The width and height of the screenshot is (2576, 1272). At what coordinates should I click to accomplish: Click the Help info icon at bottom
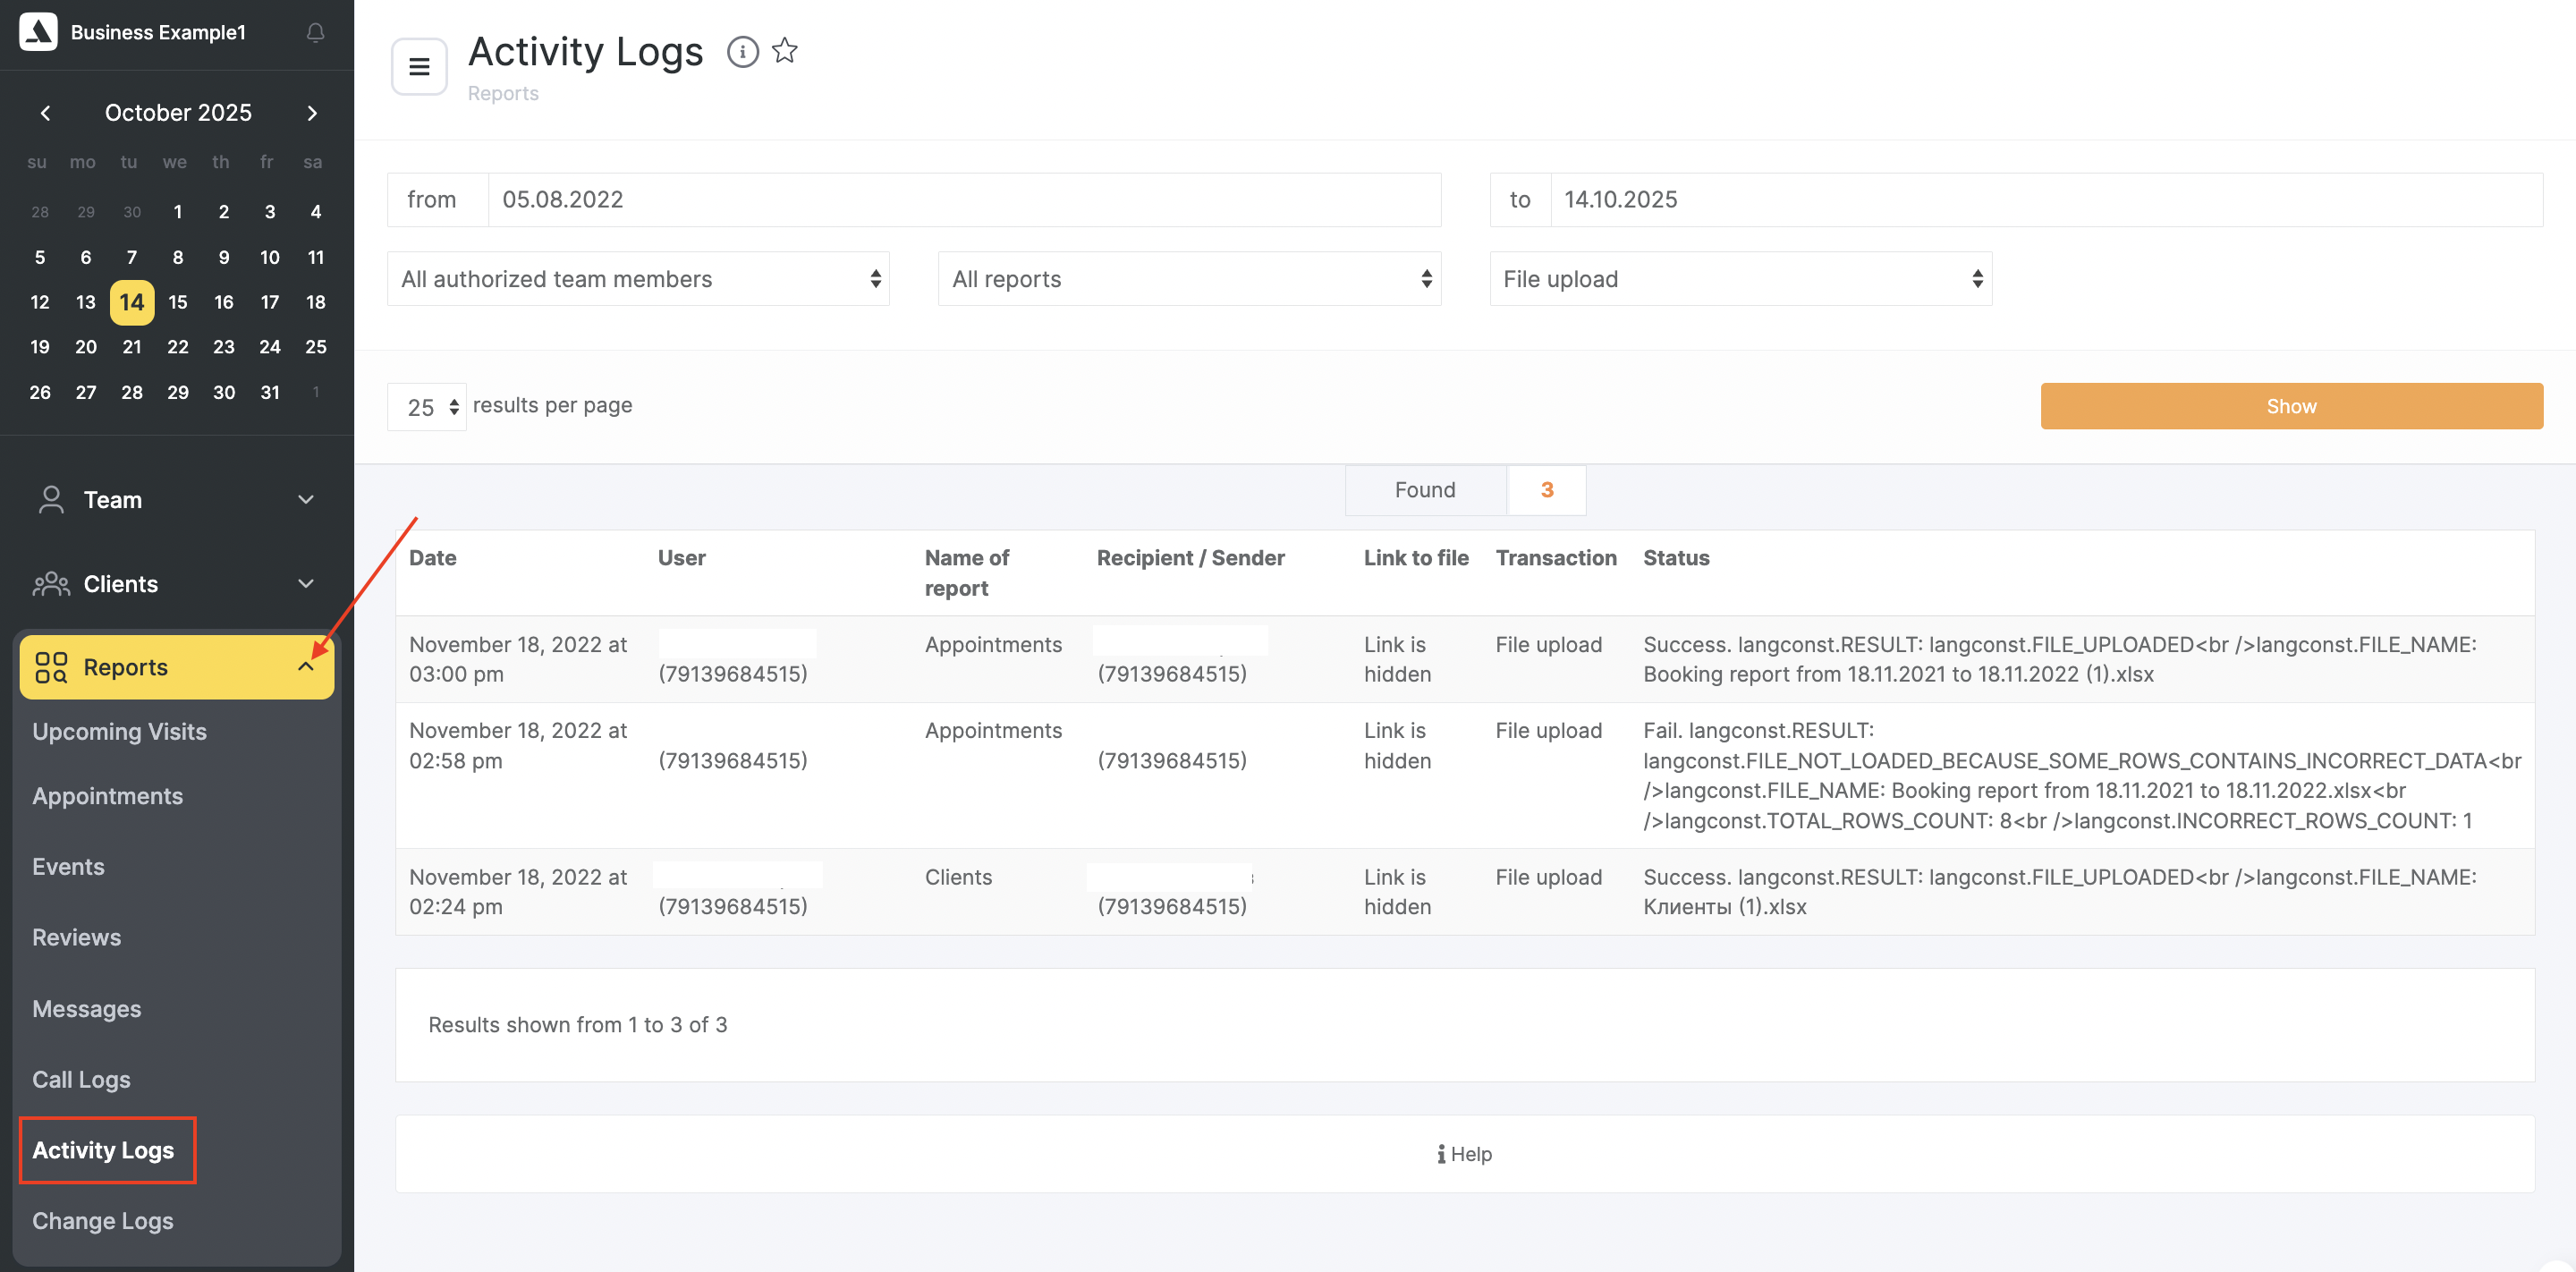point(1441,1154)
